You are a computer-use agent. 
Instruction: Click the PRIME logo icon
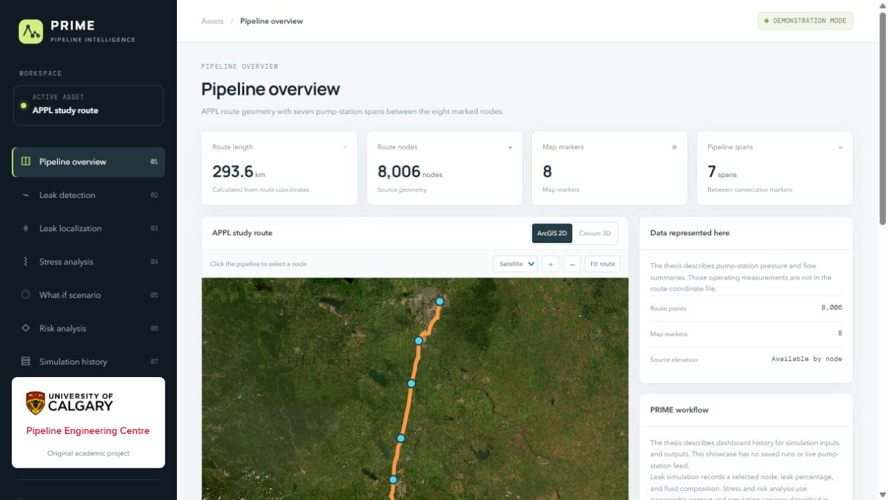[x=31, y=32]
